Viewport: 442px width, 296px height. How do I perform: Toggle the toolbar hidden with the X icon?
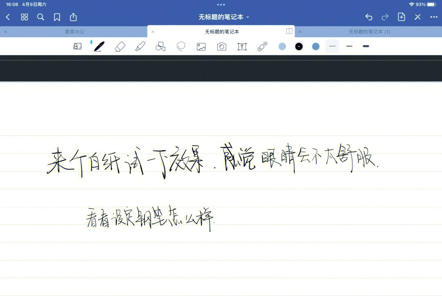point(417,17)
